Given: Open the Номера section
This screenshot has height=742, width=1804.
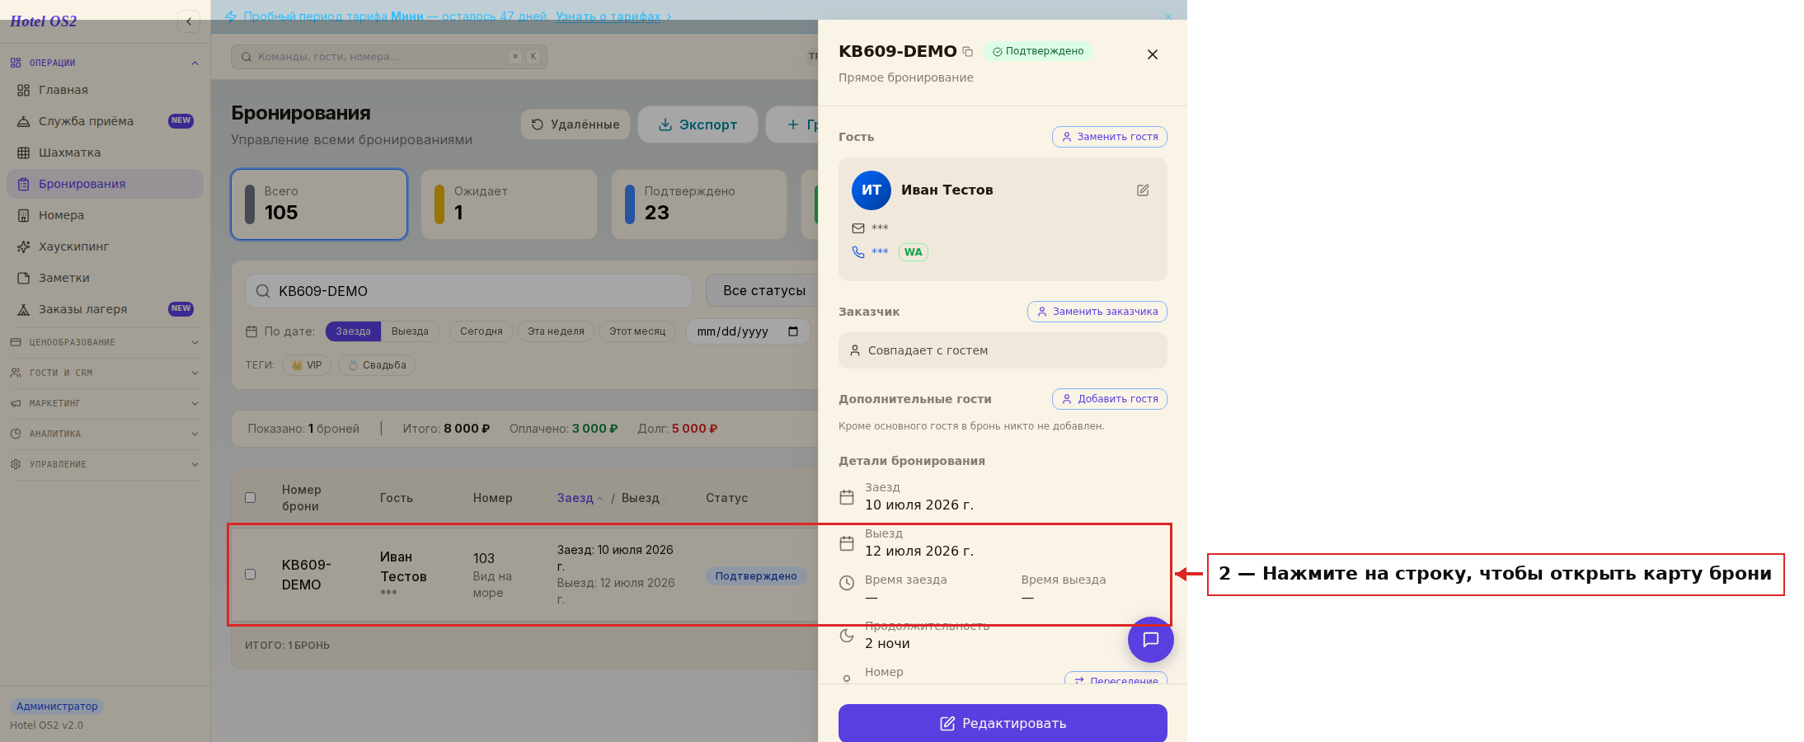Looking at the screenshot, I should click(x=105, y=215).
